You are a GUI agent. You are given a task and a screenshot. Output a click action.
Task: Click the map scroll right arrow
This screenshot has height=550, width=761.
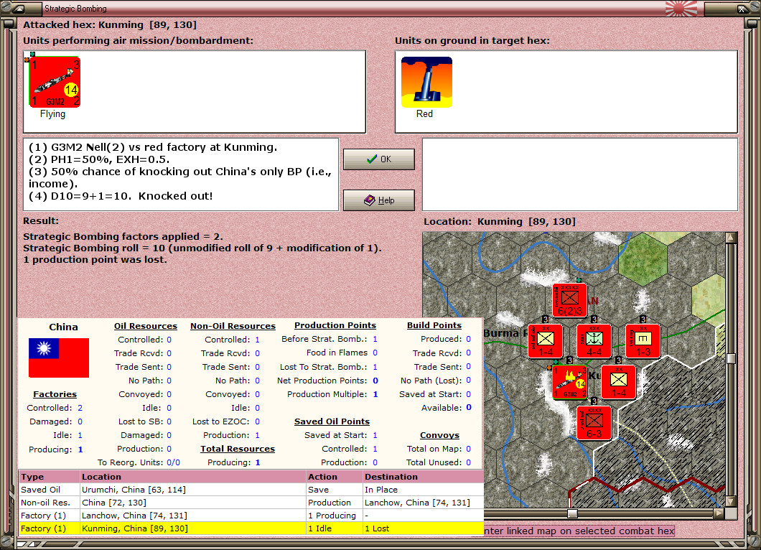719,513
